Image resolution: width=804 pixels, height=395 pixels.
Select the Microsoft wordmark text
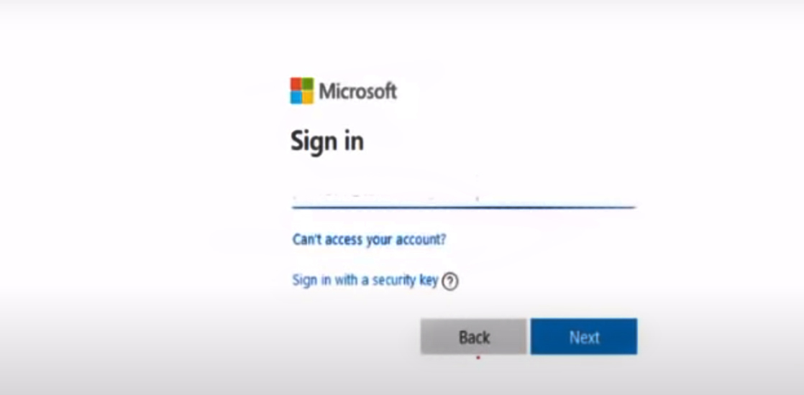tap(358, 91)
